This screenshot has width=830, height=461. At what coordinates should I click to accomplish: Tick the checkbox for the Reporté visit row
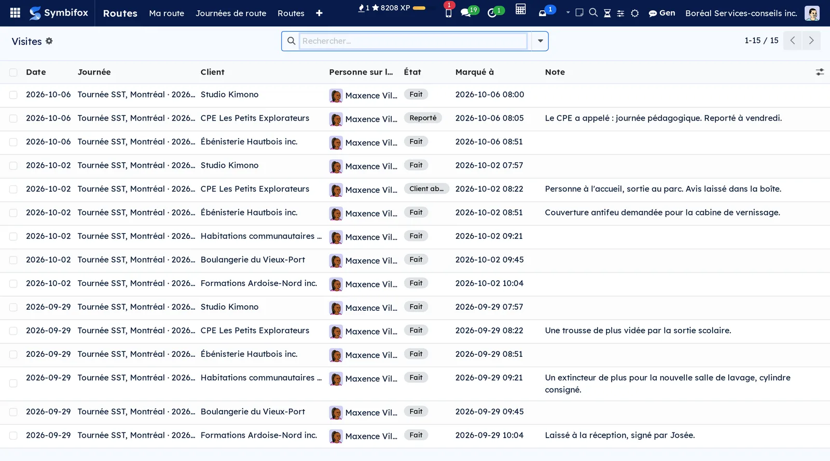(x=13, y=119)
